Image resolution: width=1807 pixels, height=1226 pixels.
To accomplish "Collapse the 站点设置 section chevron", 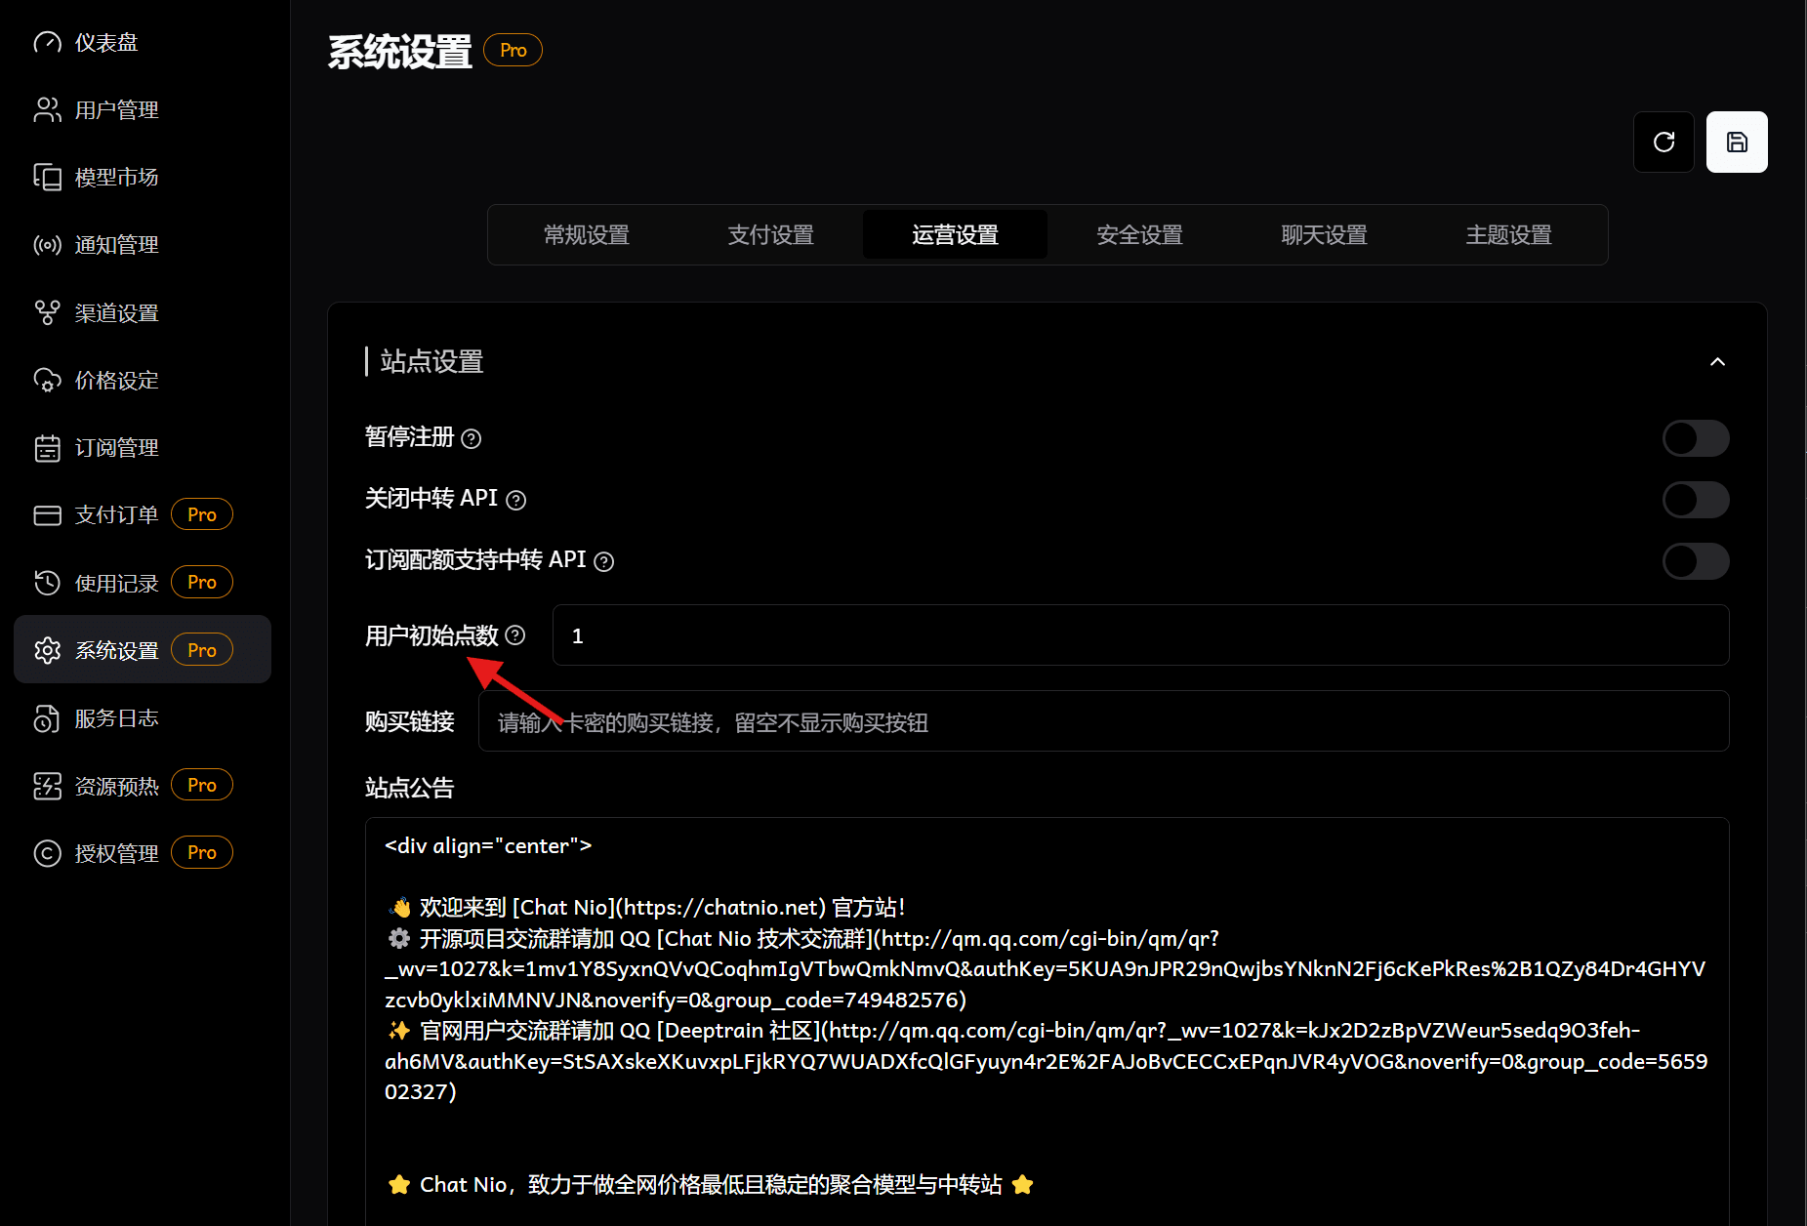I will 1717,362.
